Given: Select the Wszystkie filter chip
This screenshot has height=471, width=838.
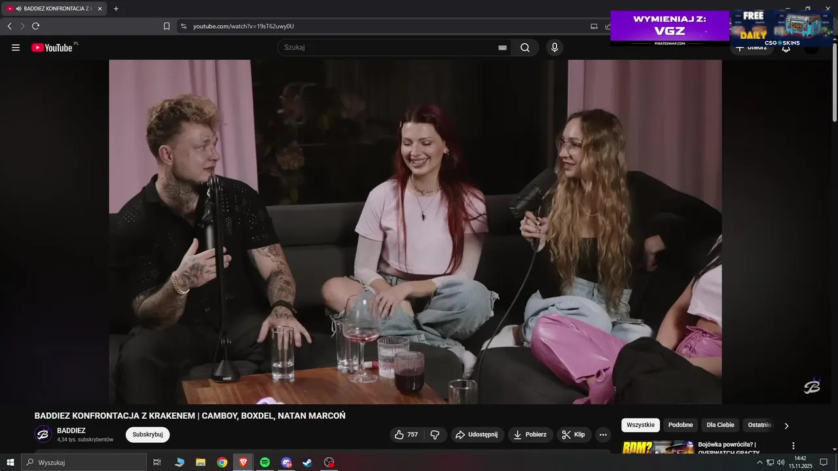Looking at the screenshot, I should tap(640, 425).
